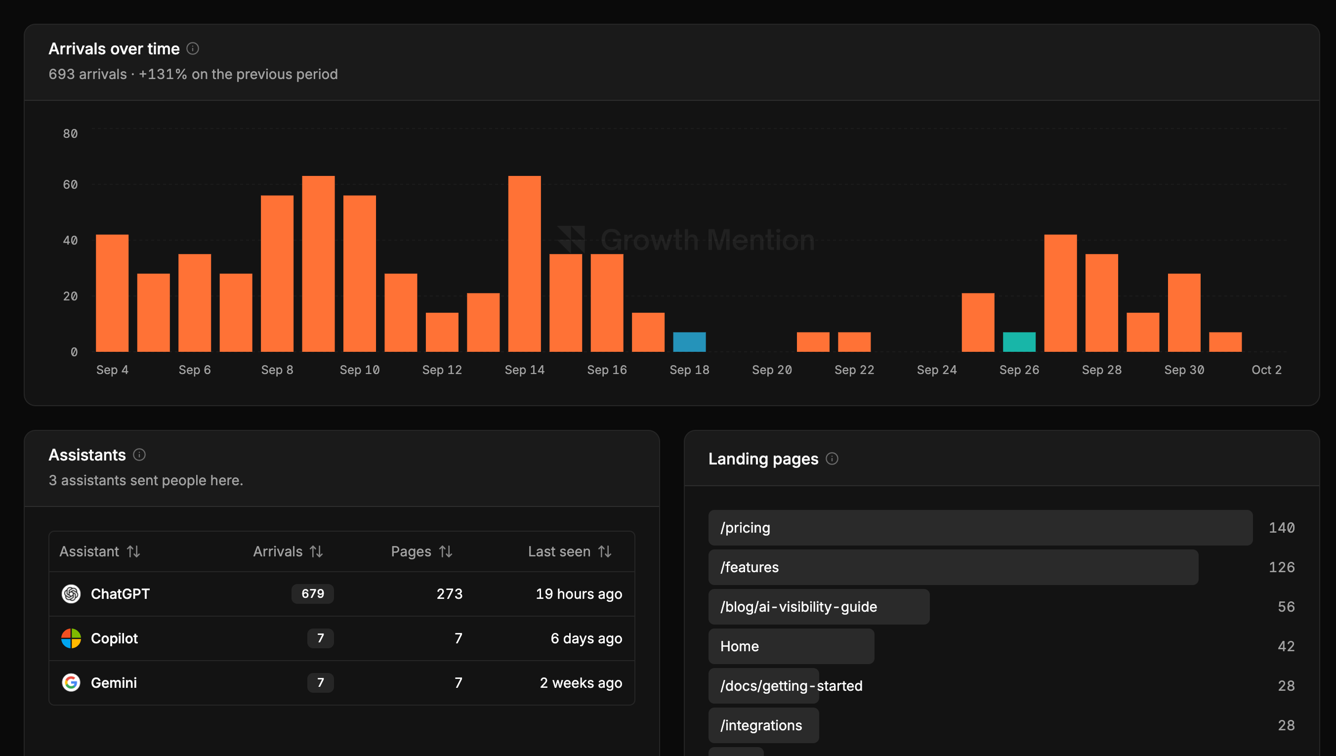Screen dimensions: 1336x756
Task: Open the Landing pages info icon
Action: pos(832,459)
